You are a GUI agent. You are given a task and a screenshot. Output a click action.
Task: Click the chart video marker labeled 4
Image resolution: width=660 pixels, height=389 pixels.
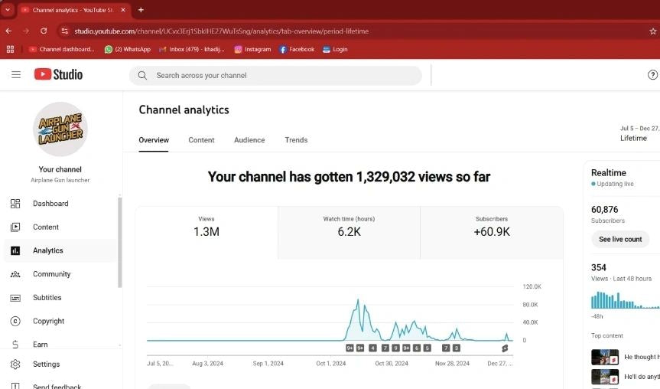point(372,348)
